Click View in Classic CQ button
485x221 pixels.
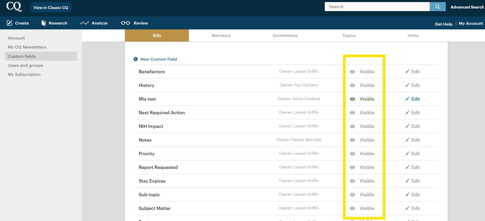coord(51,7)
